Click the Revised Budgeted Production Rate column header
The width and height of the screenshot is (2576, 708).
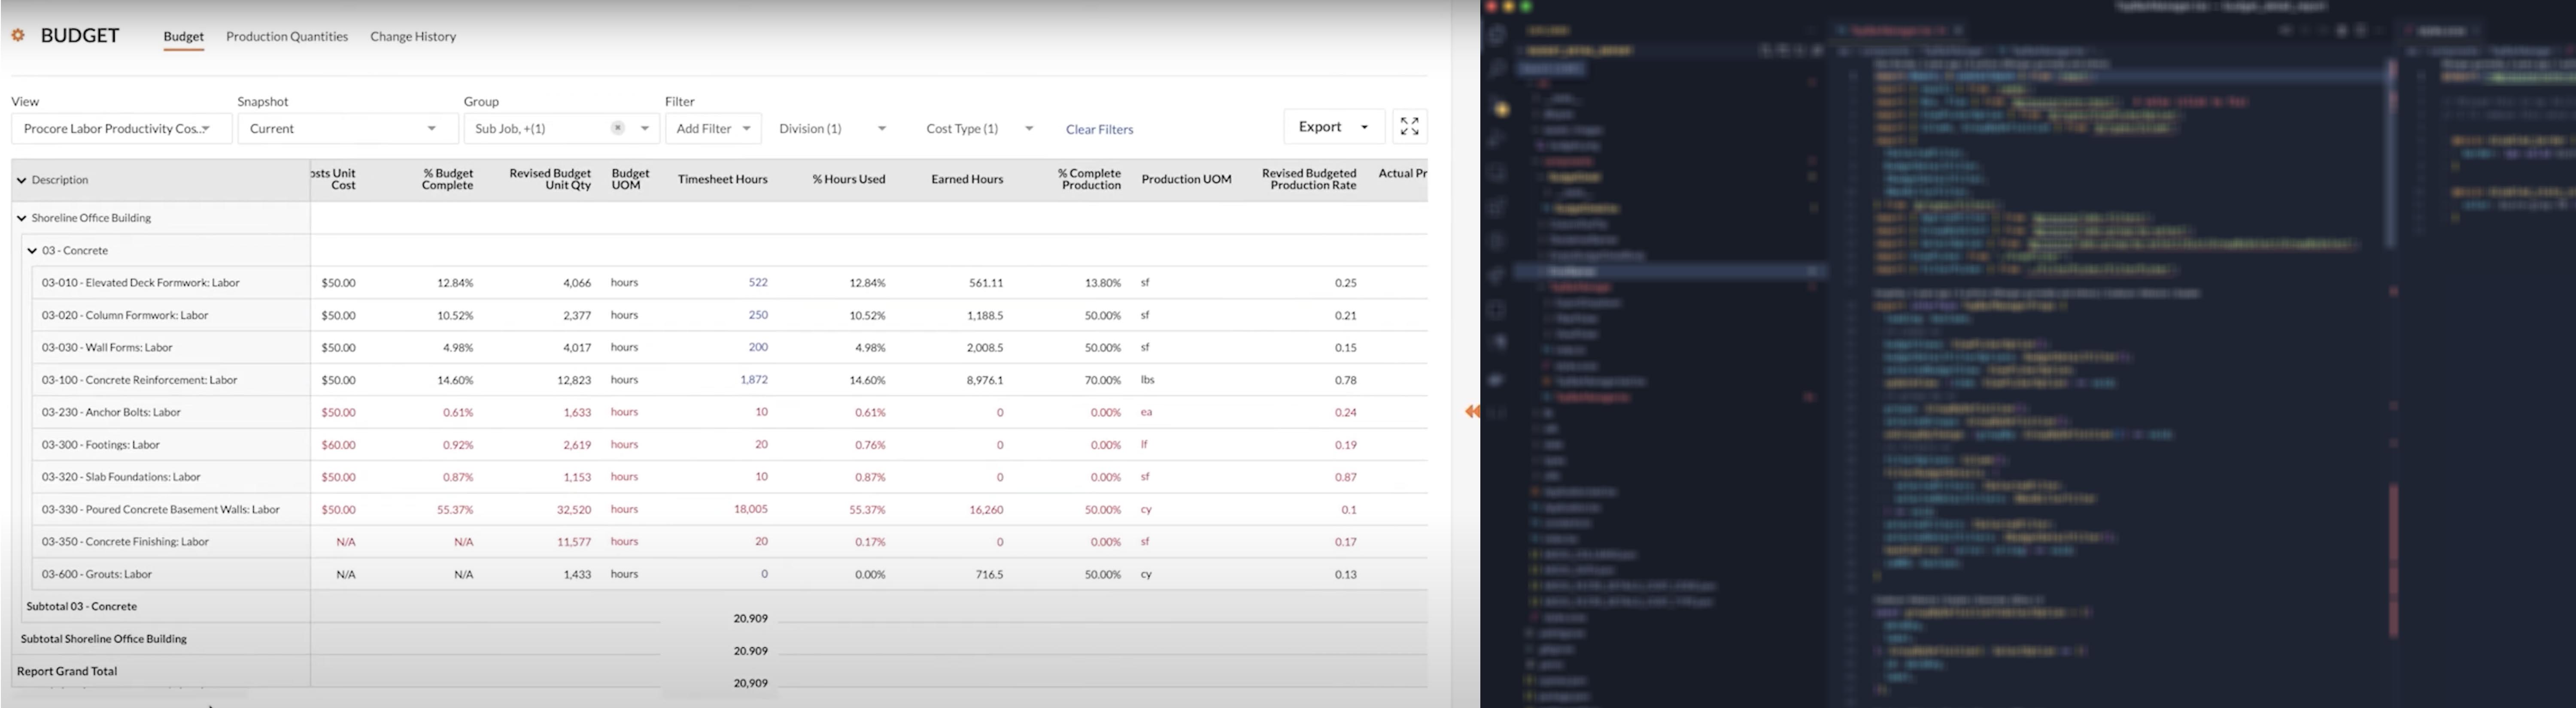[1309, 180]
